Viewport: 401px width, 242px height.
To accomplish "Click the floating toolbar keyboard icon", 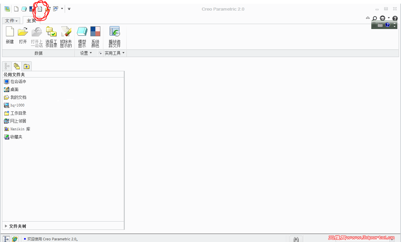I will click(x=380, y=25).
